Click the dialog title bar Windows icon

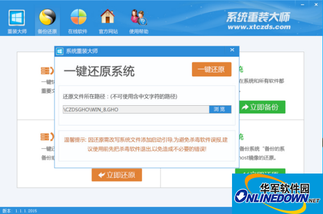pos(60,51)
